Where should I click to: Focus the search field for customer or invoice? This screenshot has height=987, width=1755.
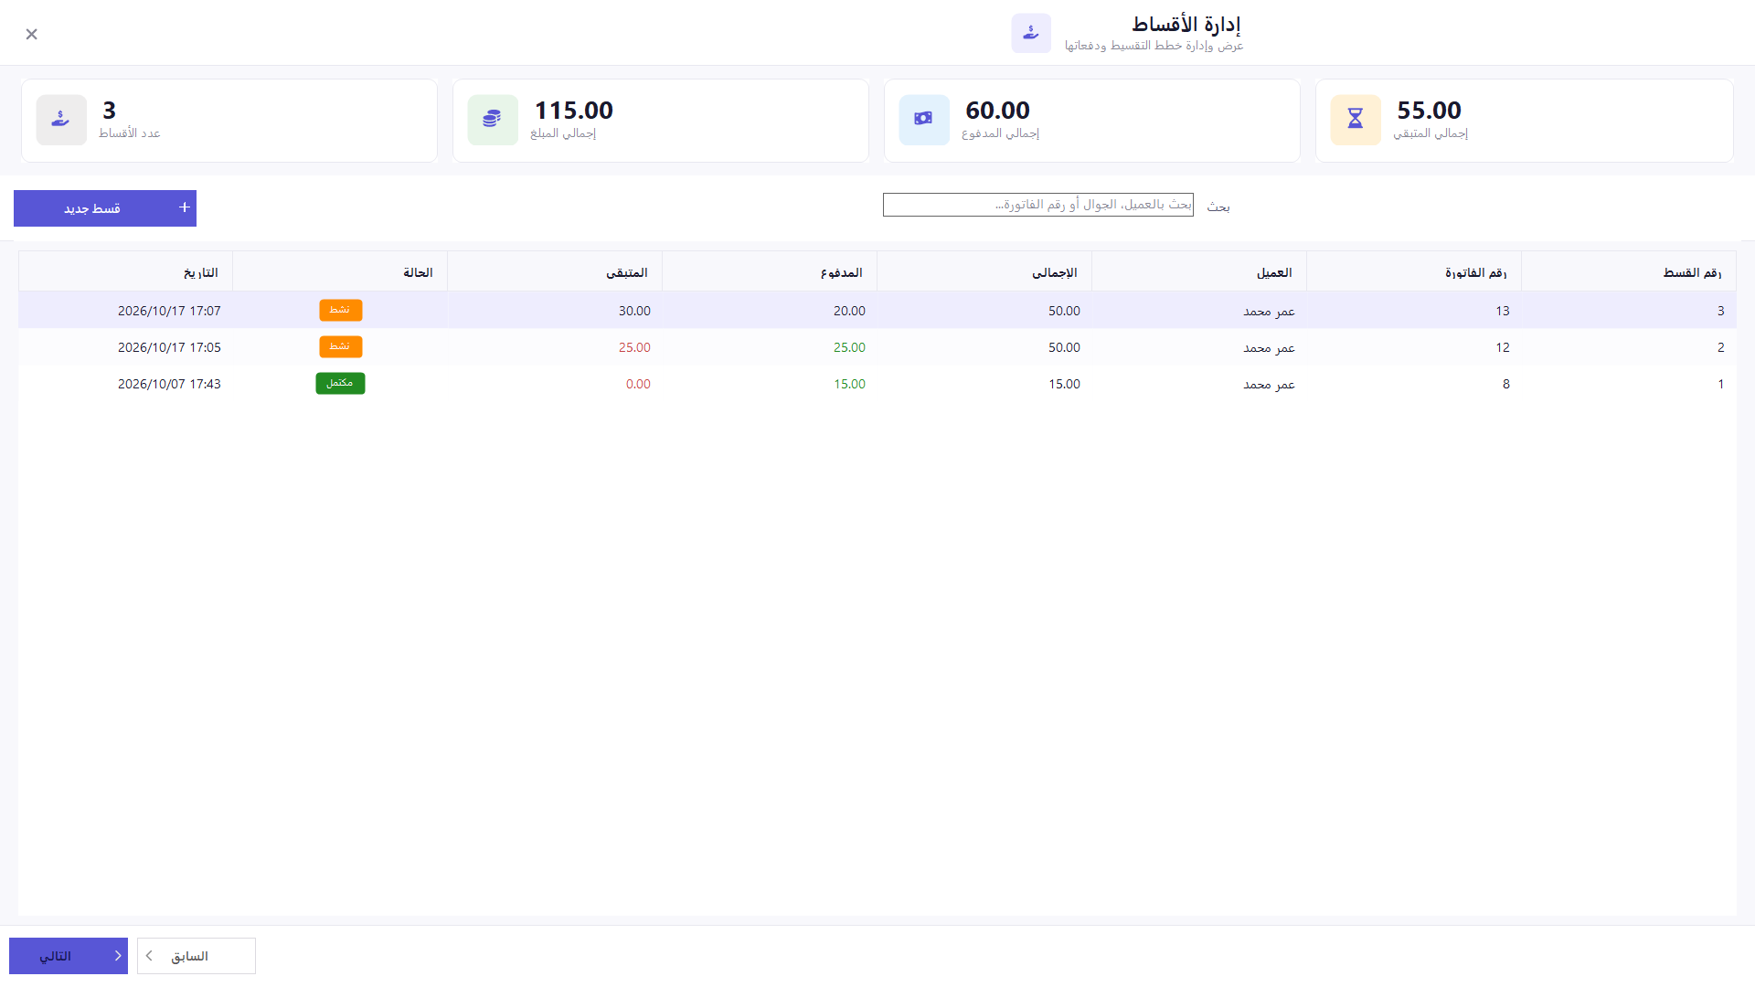pos(1037,205)
